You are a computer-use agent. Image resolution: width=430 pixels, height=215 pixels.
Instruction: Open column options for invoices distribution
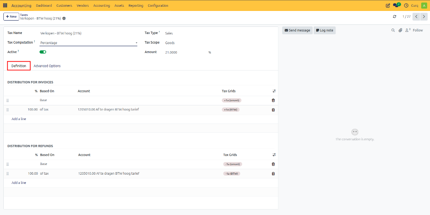[x=274, y=91]
